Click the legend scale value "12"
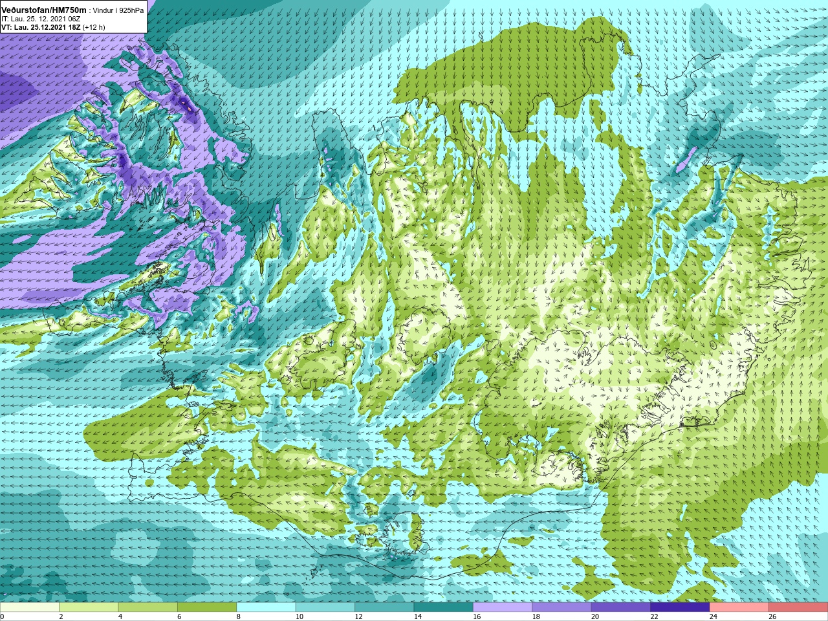828x621 pixels. pos(358,616)
